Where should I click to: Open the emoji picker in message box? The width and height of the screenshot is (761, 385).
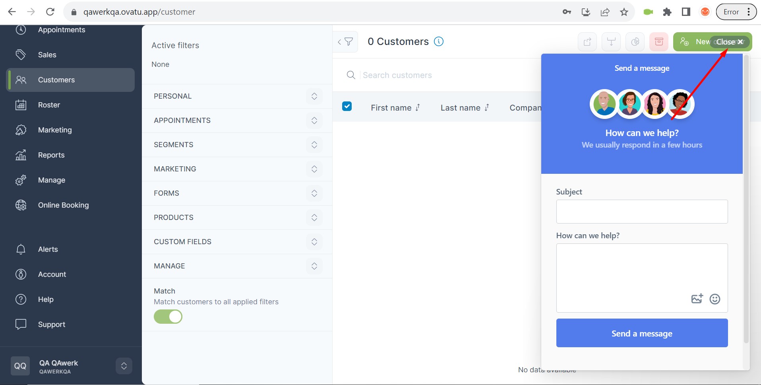click(715, 299)
